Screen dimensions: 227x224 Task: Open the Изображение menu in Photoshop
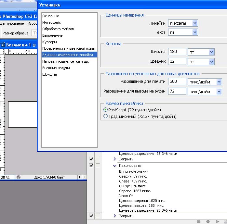click(x=33, y=23)
